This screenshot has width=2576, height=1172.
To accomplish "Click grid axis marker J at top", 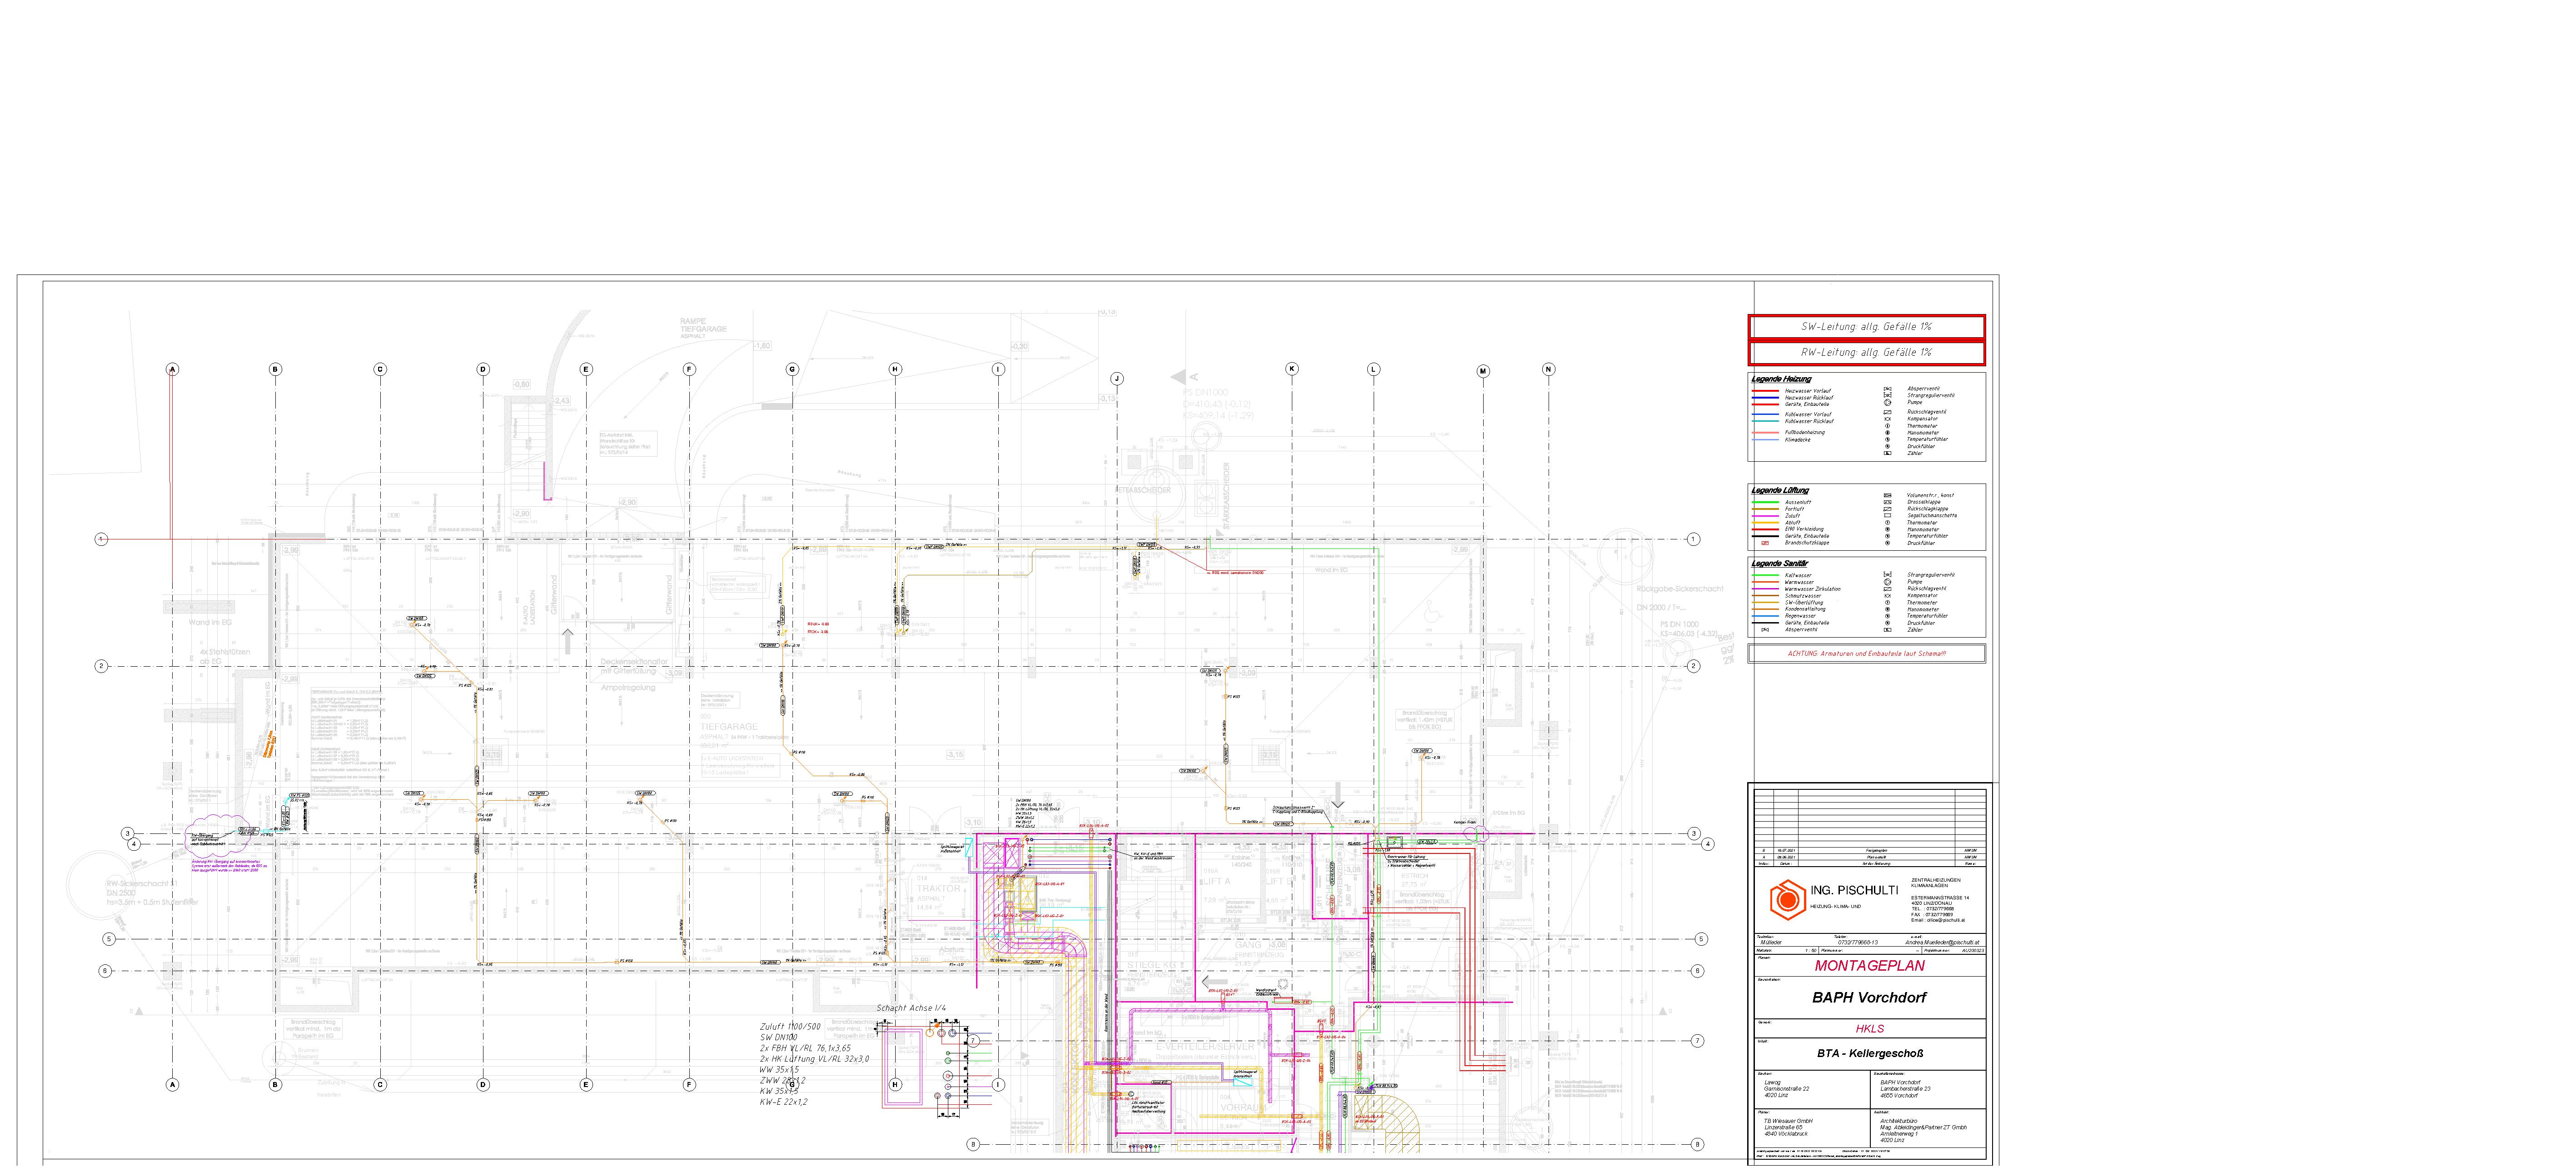I will point(1117,379).
